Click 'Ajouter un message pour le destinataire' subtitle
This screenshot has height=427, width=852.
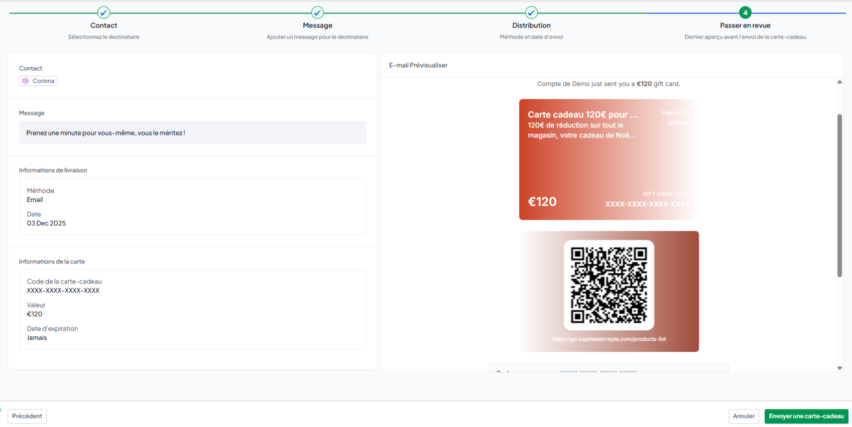(x=317, y=37)
